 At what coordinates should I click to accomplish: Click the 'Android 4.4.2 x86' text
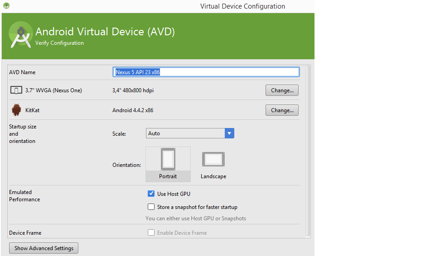coord(133,110)
